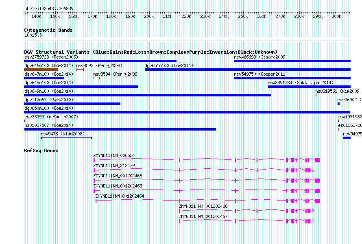This screenshot has height=244, width=362.
Task: Select the dgv647n100 (Coe2014) variant bar
Action: [44, 78]
